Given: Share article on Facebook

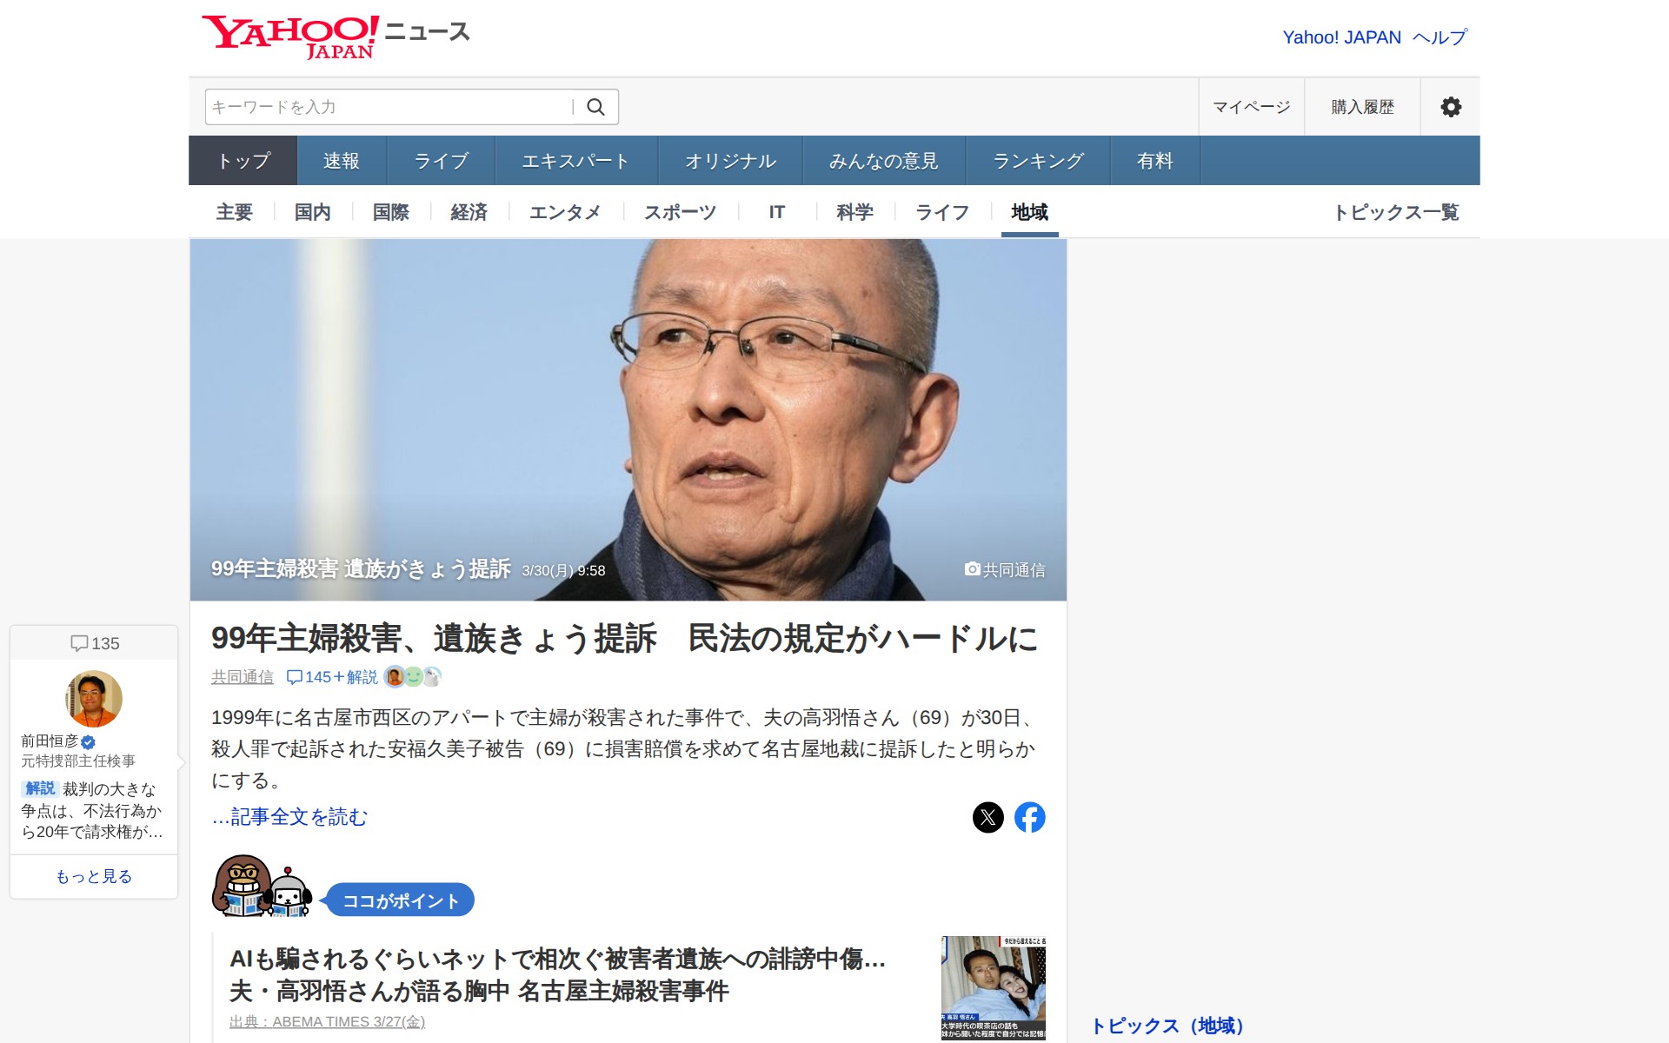Looking at the screenshot, I should pyautogui.click(x=1030, y=817).
